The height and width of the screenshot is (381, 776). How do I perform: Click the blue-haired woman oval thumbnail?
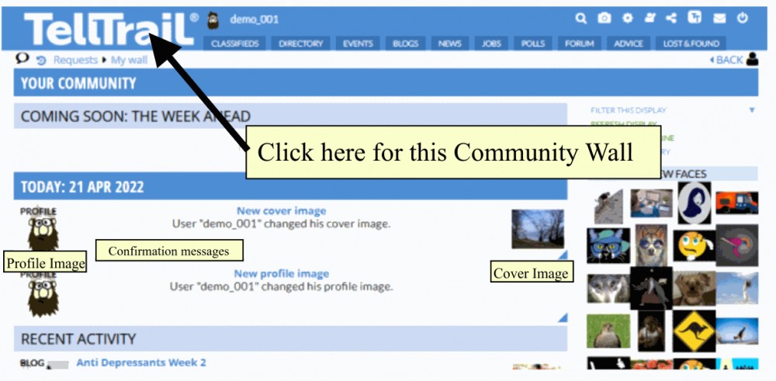pos(694,203)
